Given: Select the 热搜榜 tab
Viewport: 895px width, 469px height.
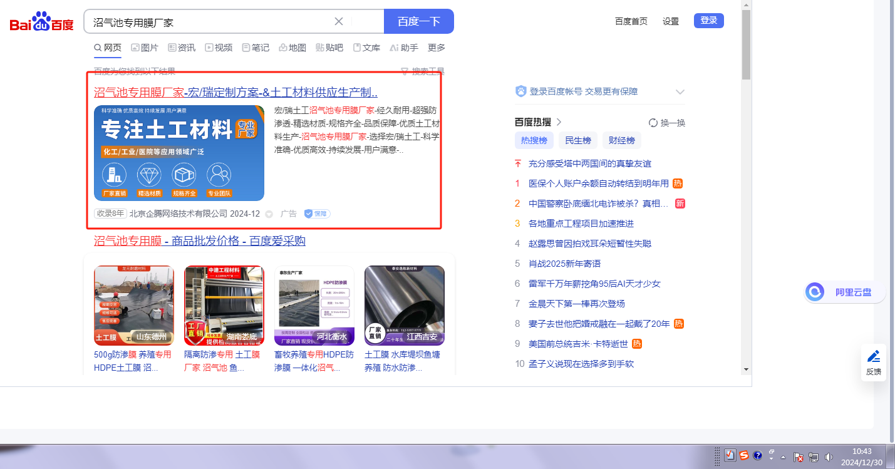Looking at the screenshot, I should pyautogui.click(x=534, y=140).
